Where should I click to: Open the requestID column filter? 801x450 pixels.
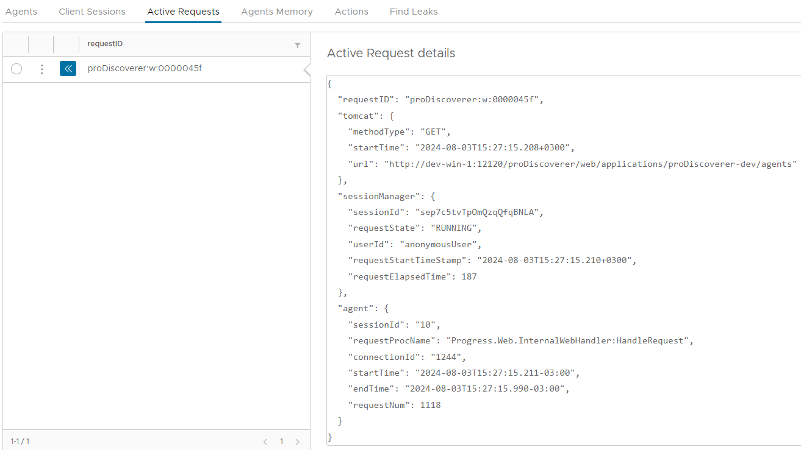point(297,45)
